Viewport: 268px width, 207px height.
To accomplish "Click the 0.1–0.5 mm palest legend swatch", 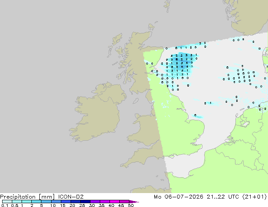I will [x=7, y=202].
